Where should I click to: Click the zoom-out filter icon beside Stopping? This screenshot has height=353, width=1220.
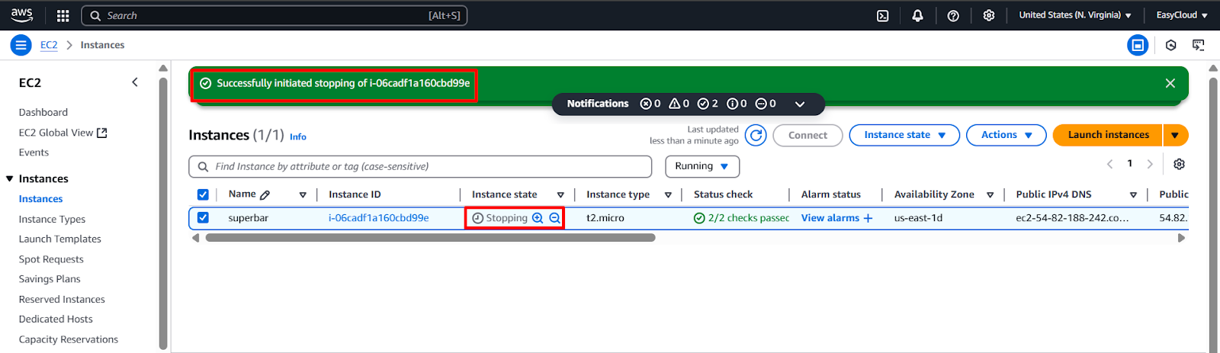(555, 218)
